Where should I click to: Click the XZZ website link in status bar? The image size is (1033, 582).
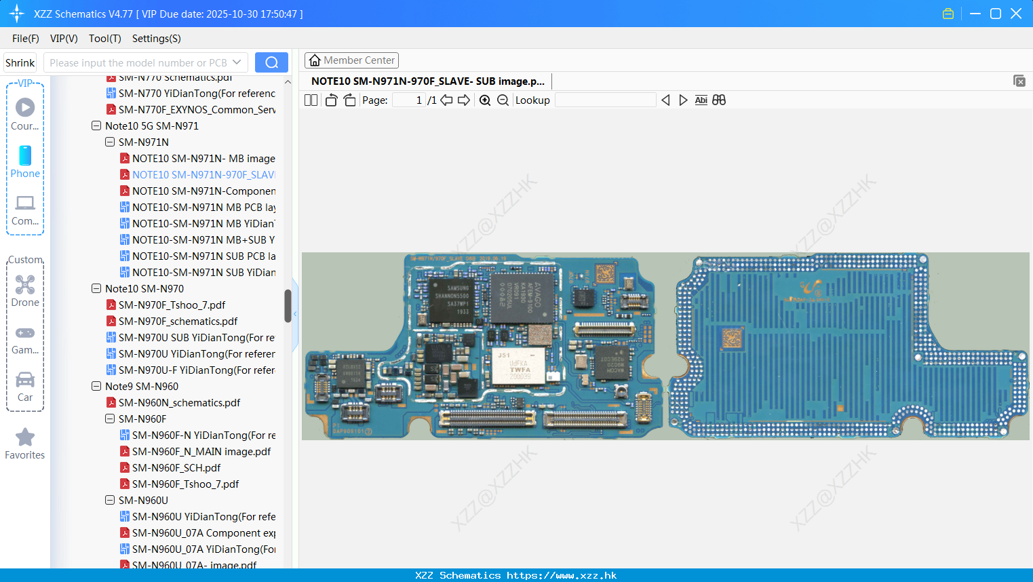562,575
